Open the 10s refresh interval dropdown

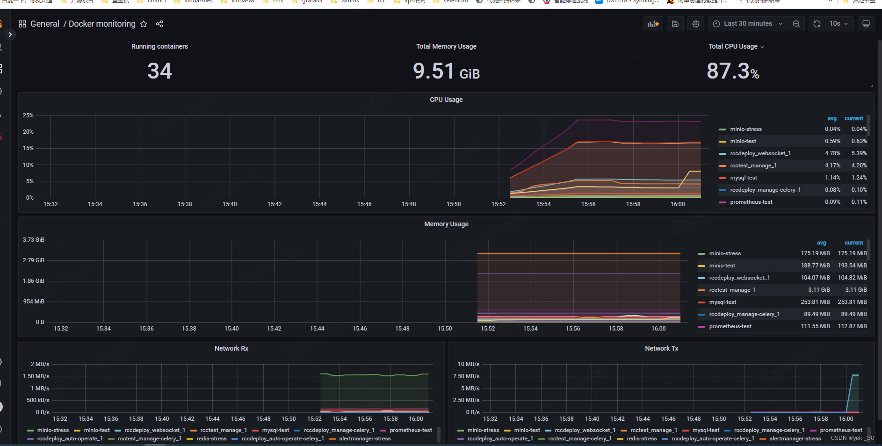(x=839, y=24)
